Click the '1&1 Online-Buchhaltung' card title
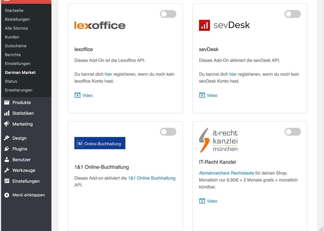The height and width of the screenshot is (231, 324). click(x=102, y=167)
